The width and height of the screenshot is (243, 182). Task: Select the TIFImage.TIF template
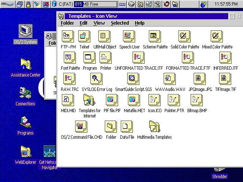(225, 79)
